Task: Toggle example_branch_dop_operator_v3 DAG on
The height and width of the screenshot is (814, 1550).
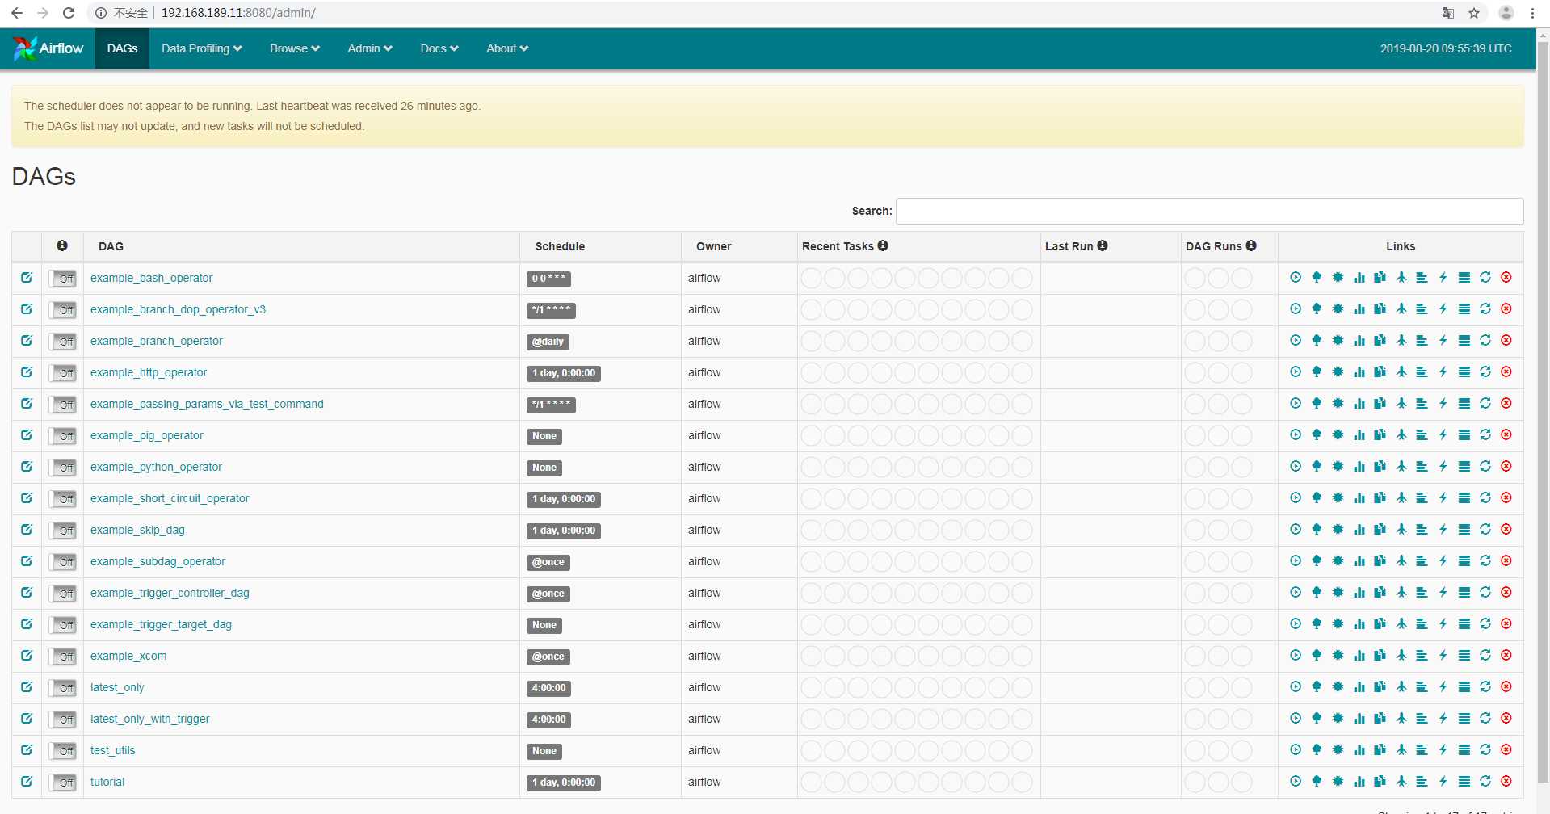Action: (62, 310)
